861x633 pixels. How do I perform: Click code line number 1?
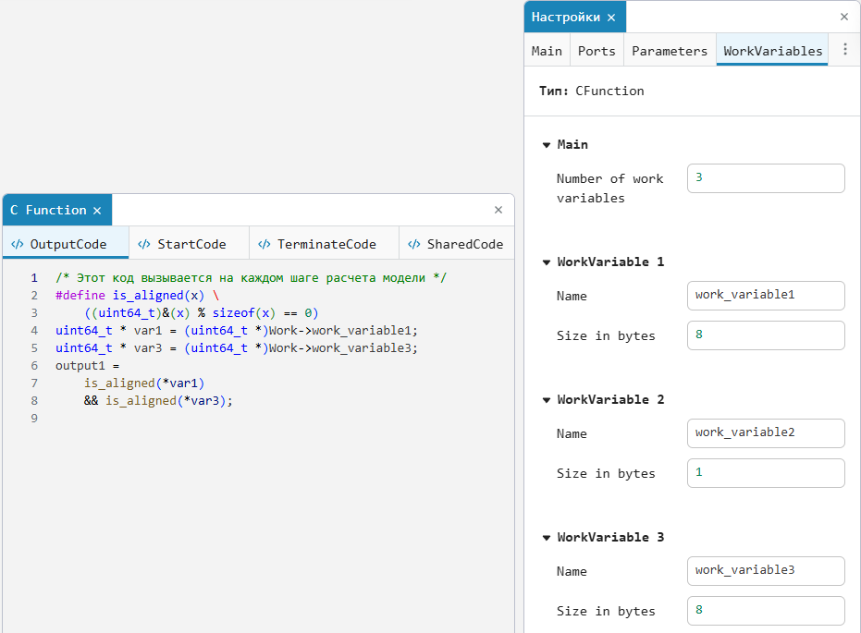[x=34, y=277]
